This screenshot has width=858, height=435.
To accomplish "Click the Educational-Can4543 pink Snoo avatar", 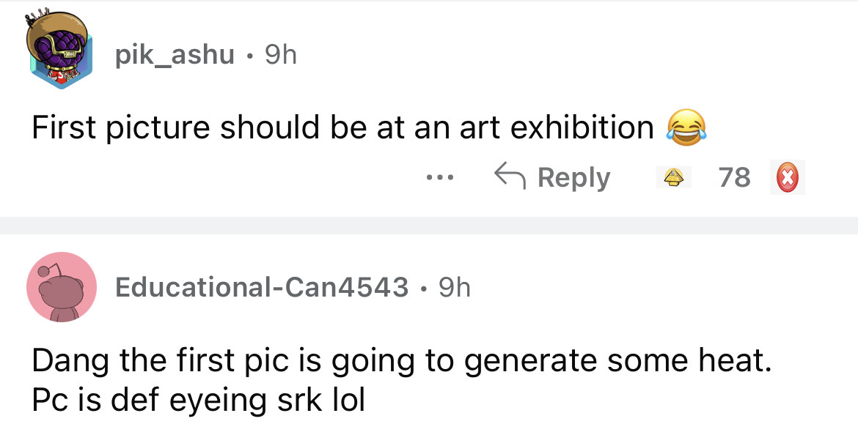I will [62, 287].
